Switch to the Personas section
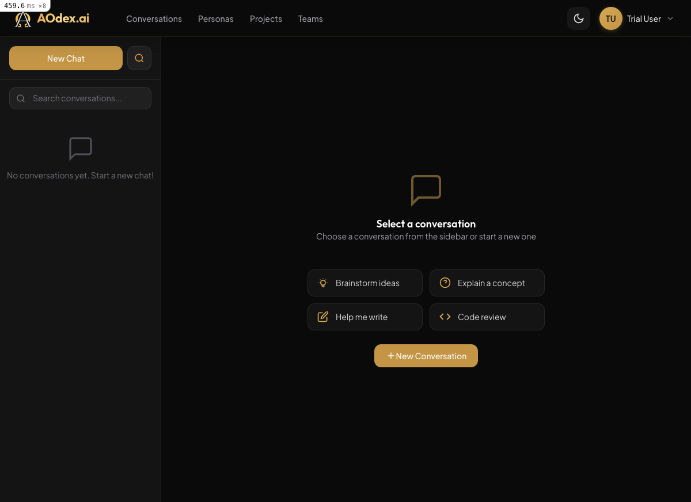The image size is (691, 502). pyautogui.click(x=215, y=18)
